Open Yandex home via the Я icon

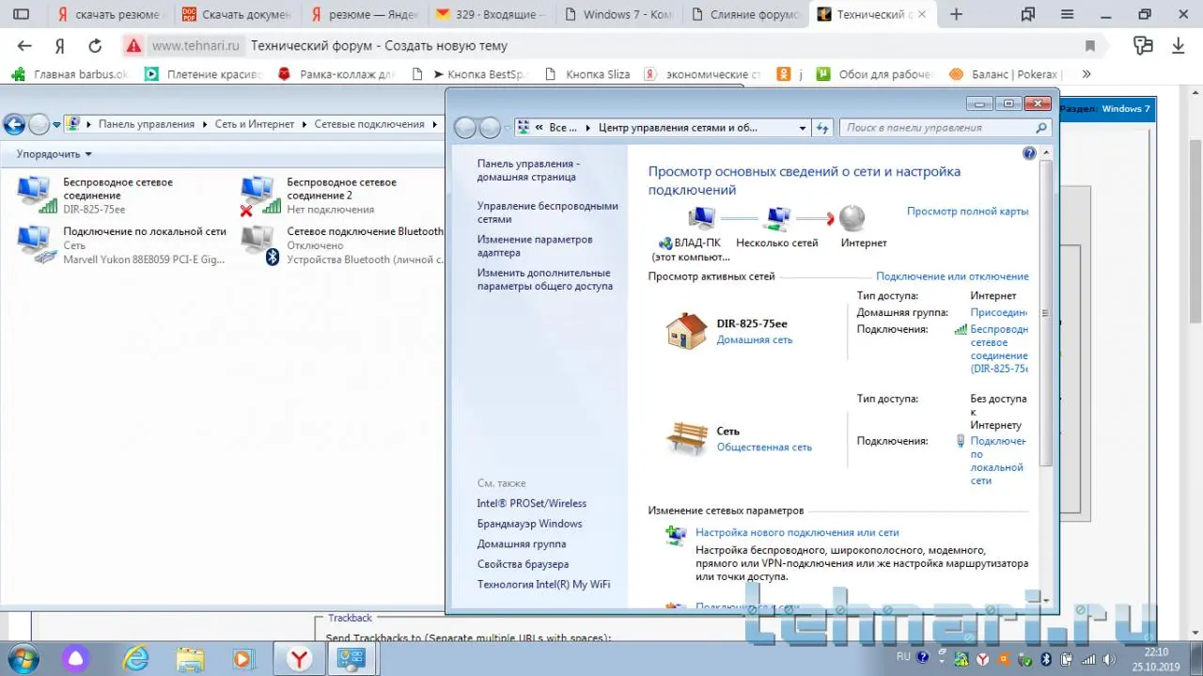[x=60, y=45]
